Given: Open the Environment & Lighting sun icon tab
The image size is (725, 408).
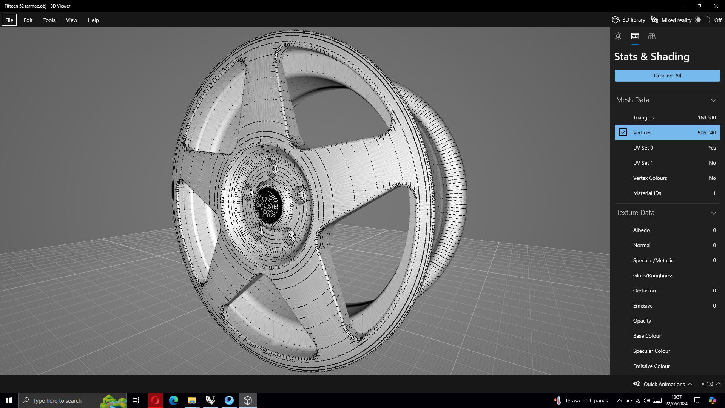Looking at the screenshot, I should (618, 36).
